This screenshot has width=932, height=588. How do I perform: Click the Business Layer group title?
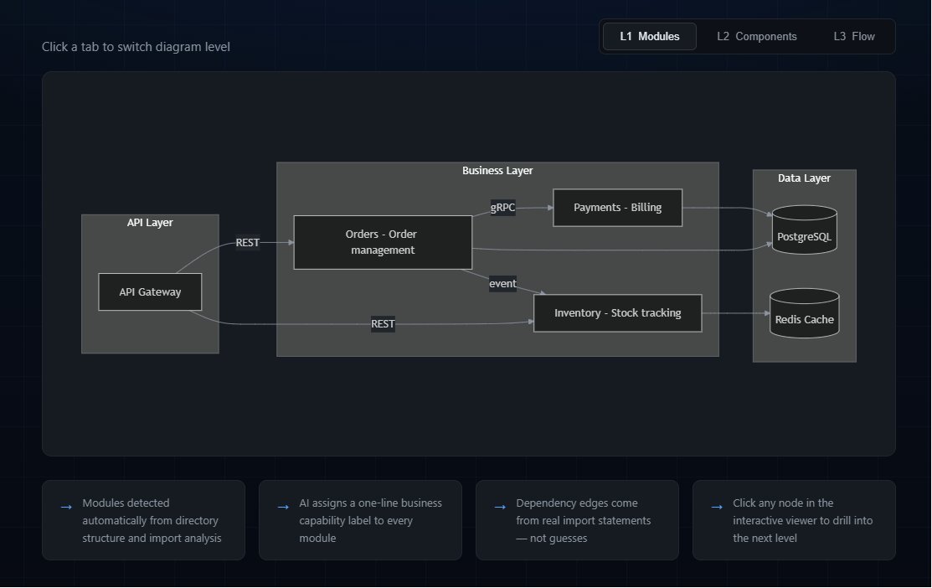[x=497, y=171]
